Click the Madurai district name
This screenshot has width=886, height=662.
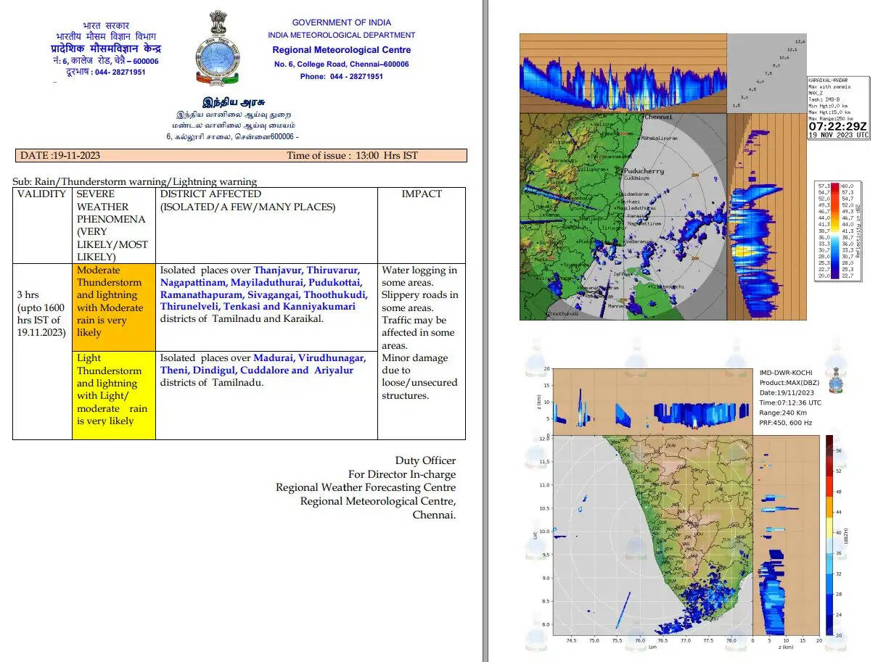278,358
